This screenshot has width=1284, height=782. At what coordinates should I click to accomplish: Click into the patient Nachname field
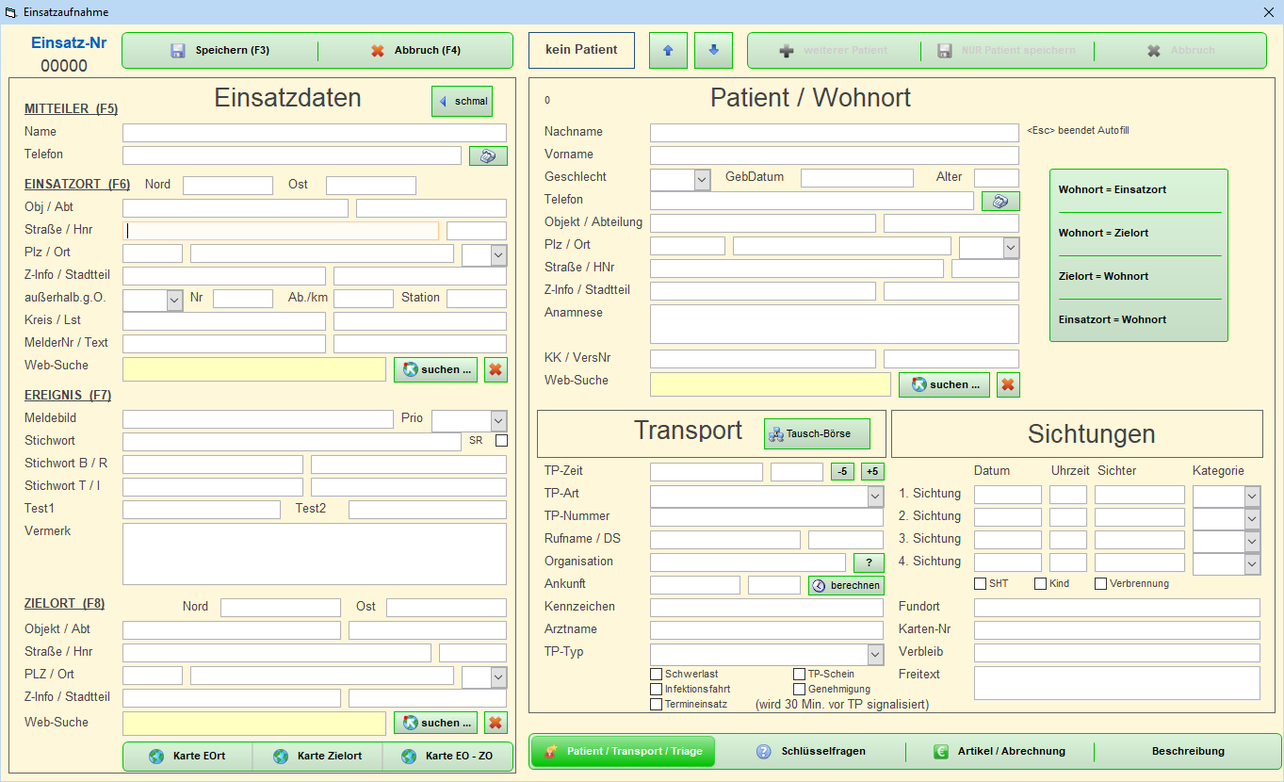(834, 133)
